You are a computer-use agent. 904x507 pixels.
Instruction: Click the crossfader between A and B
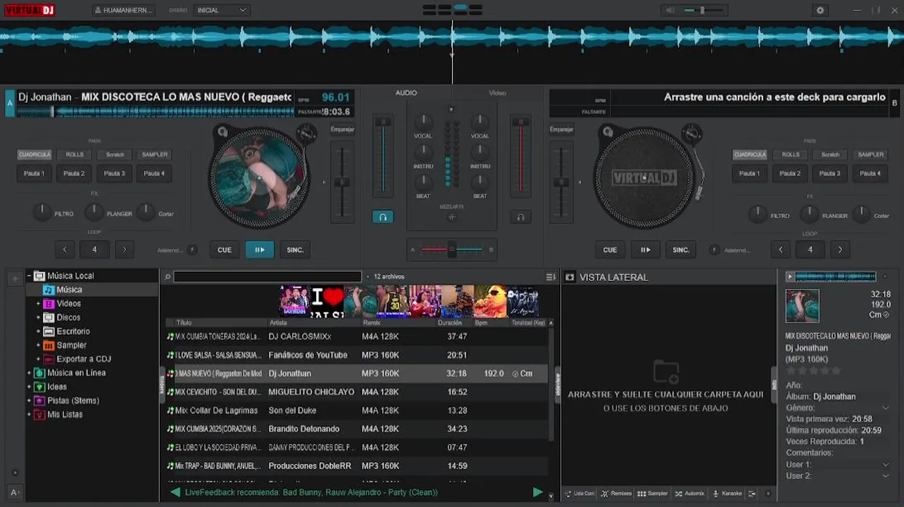pyautogui.click(x=452, y=249)
